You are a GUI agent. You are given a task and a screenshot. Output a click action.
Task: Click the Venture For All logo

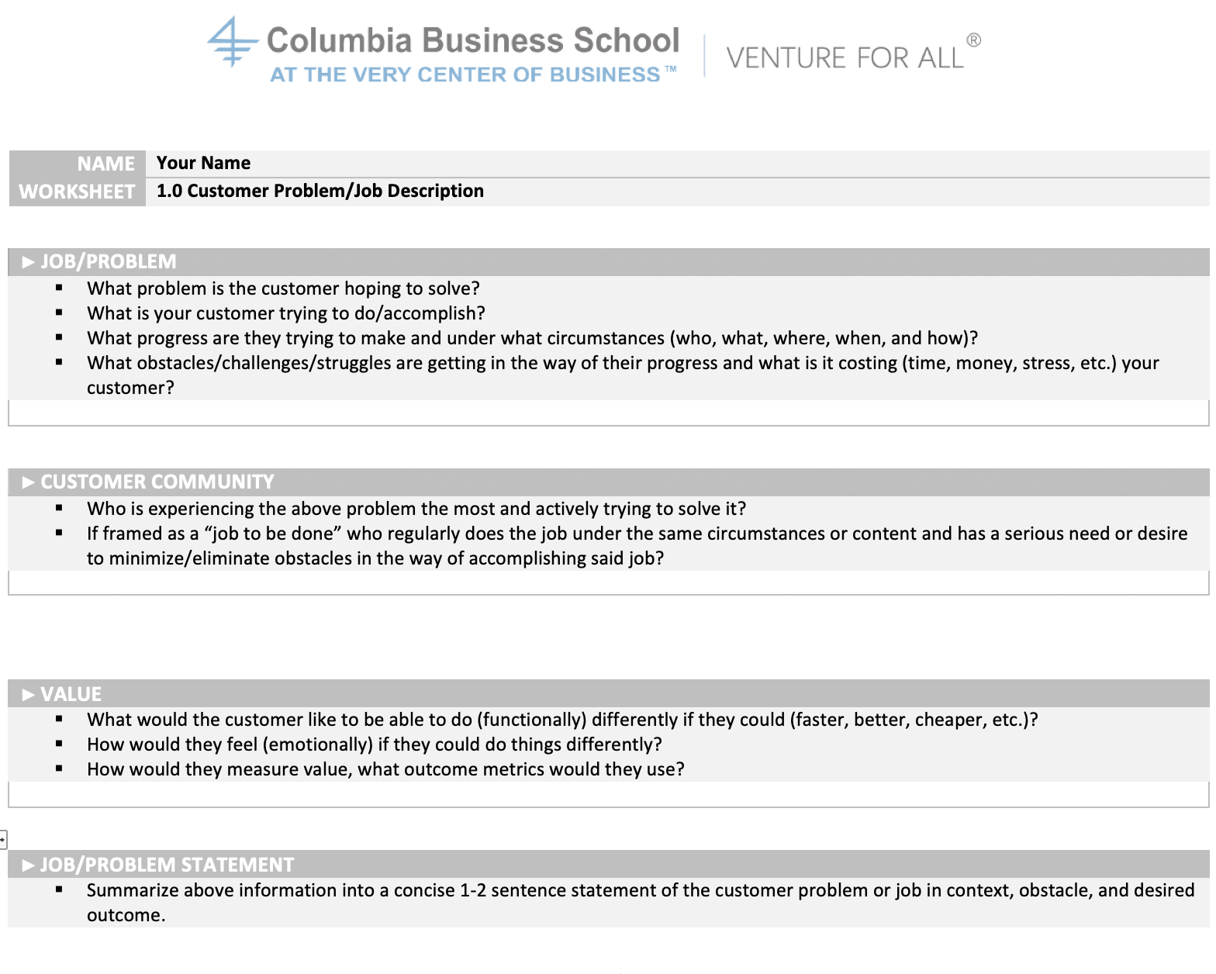tap(845, 58)
